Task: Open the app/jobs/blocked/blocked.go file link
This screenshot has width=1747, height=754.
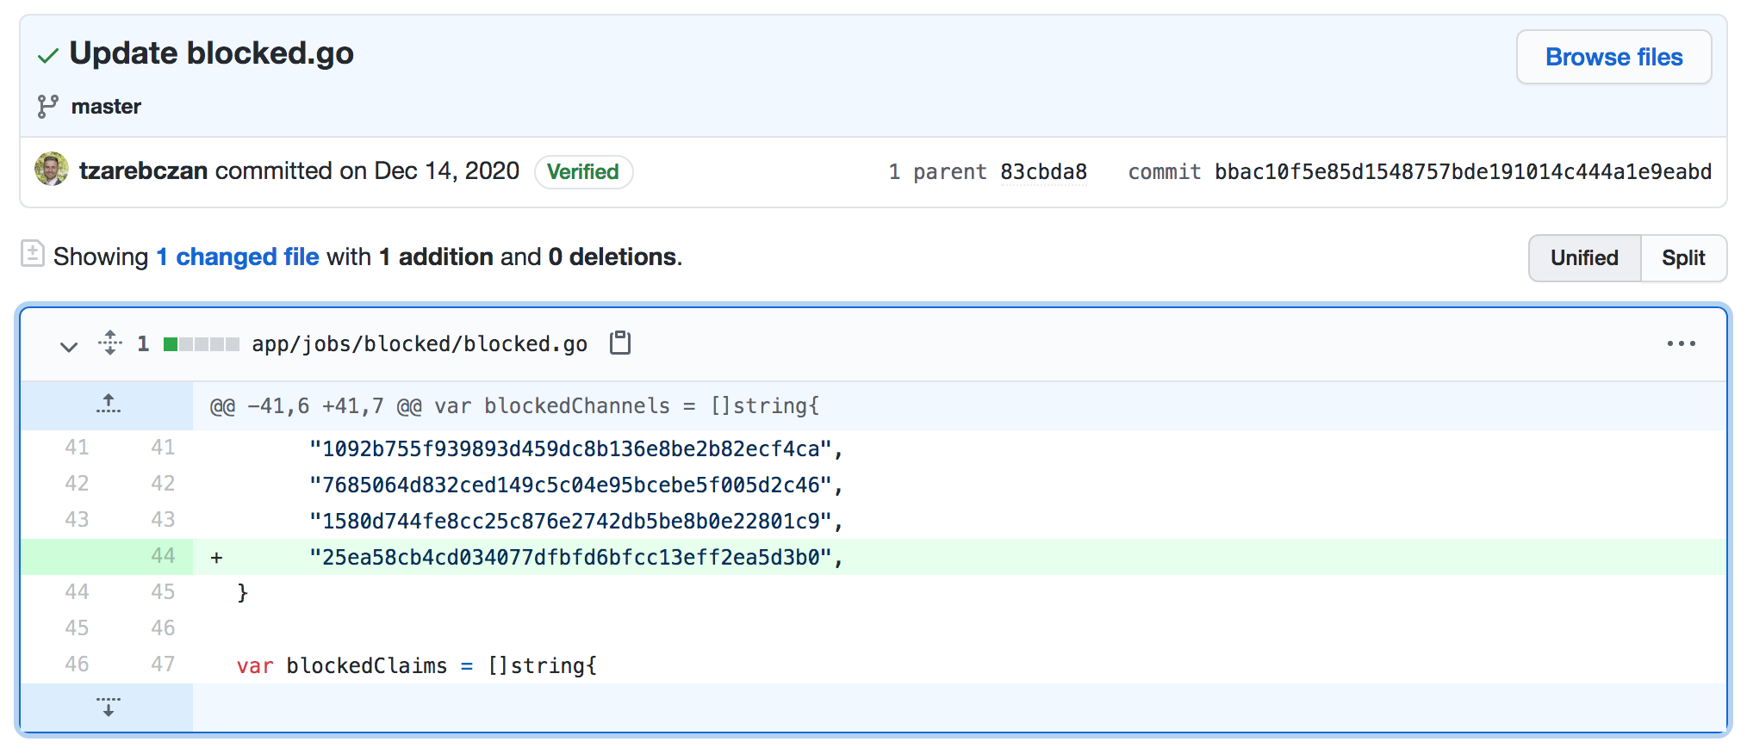Action: 420,344
